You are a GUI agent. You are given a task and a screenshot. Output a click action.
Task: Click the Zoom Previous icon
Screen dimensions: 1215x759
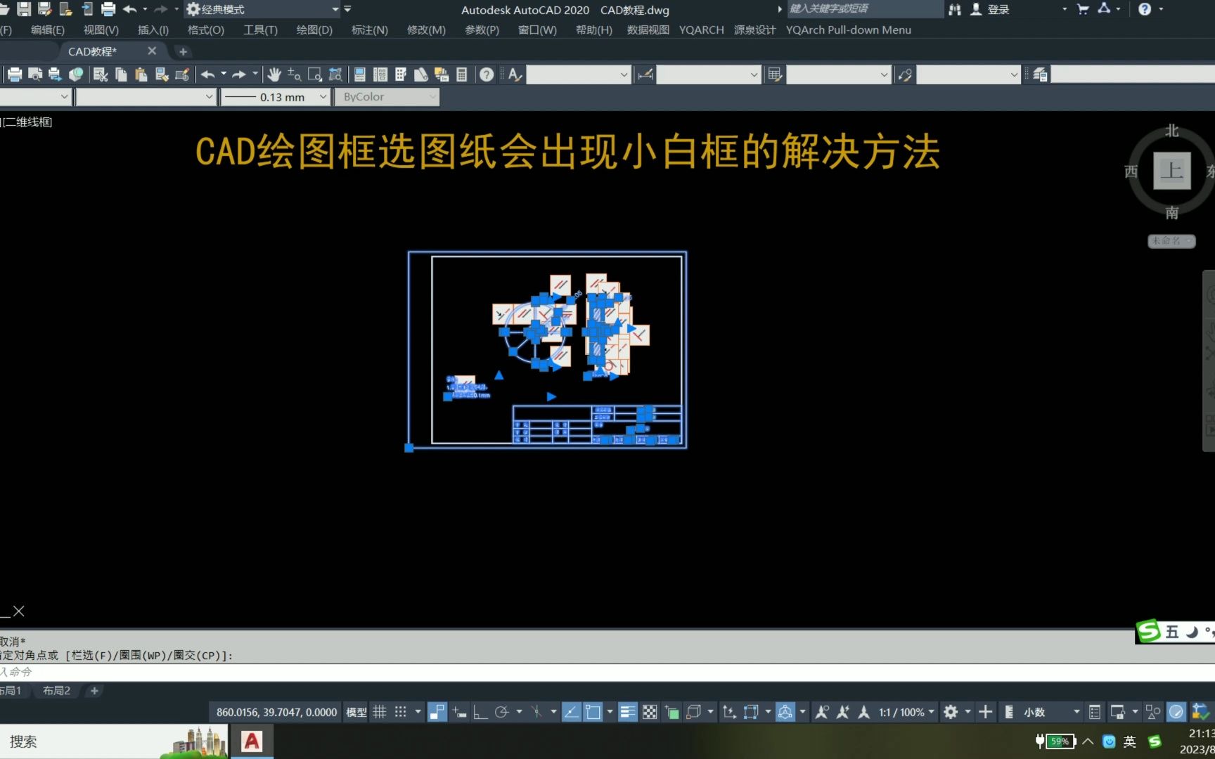point(335,74)
